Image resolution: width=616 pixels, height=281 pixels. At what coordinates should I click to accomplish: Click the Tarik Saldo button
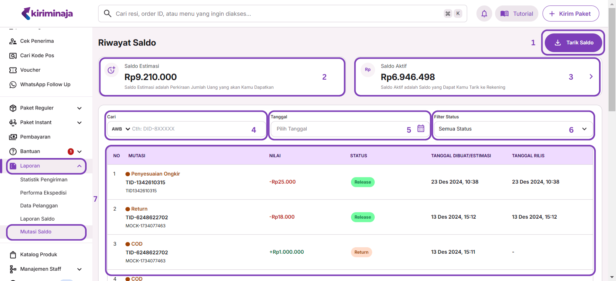pos(573,43)
